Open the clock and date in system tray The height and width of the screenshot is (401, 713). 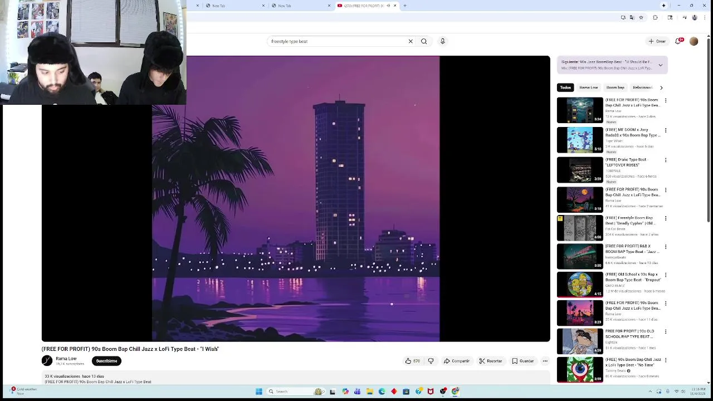click(699, 391)
